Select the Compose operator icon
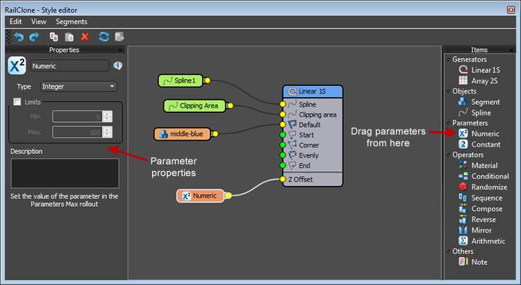This screenshot has width=521, height=285. pos(463,208)
